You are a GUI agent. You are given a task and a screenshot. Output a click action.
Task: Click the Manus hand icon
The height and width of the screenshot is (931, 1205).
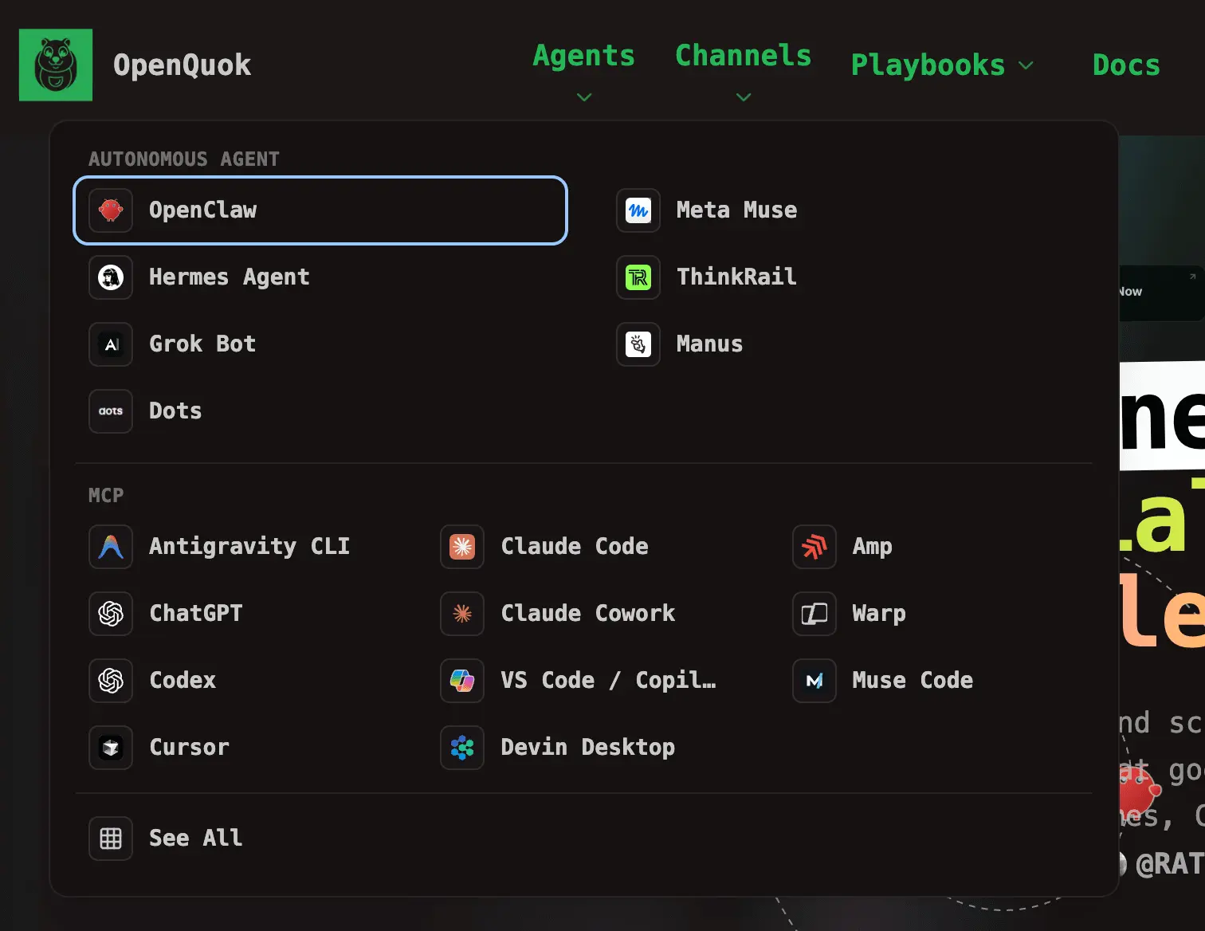pyautogui.click(x=638, y=344)
